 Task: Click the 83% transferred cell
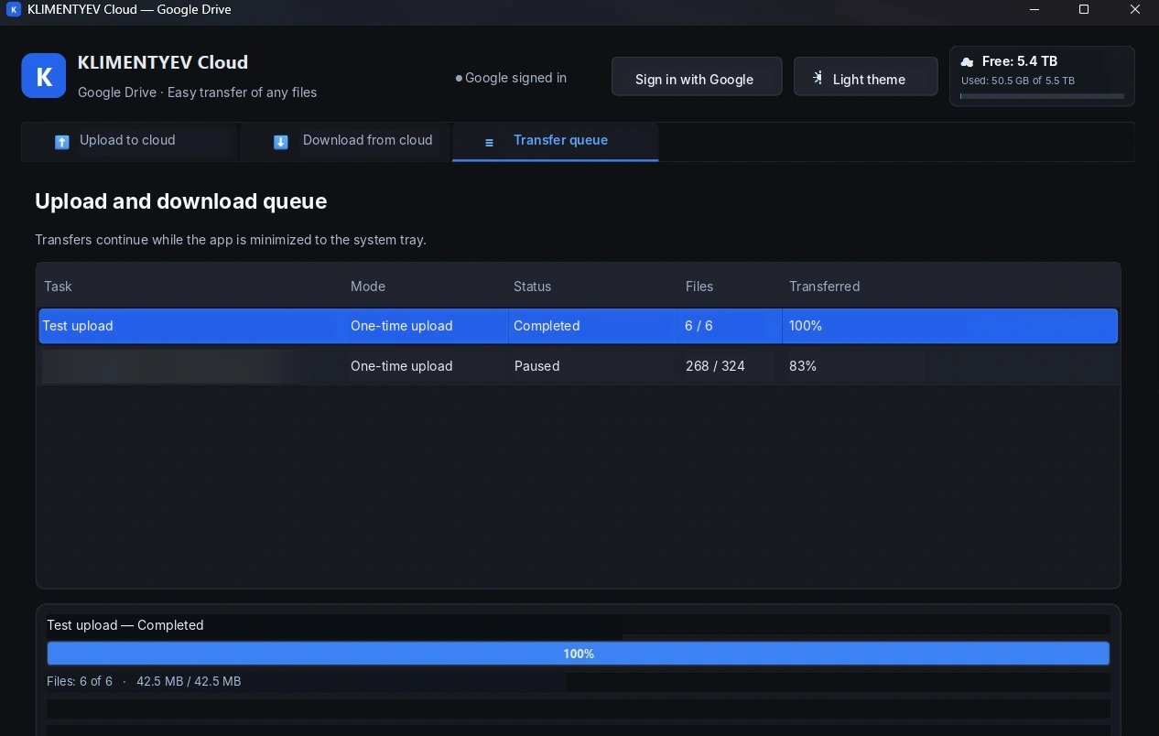coord(803,366)
